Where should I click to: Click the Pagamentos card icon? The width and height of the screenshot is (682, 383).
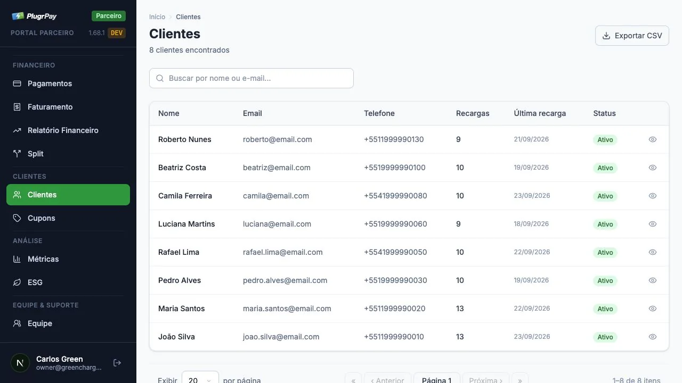pyautogui.click(x=17, y=84)
